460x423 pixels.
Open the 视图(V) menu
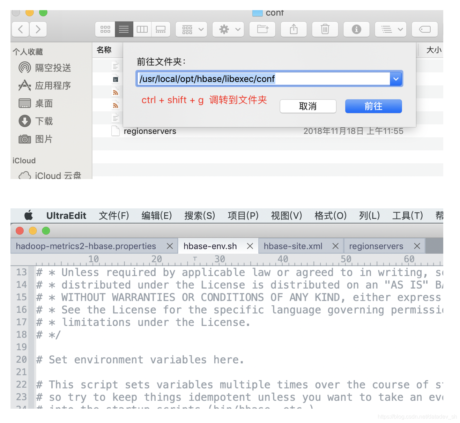(287, 216)
